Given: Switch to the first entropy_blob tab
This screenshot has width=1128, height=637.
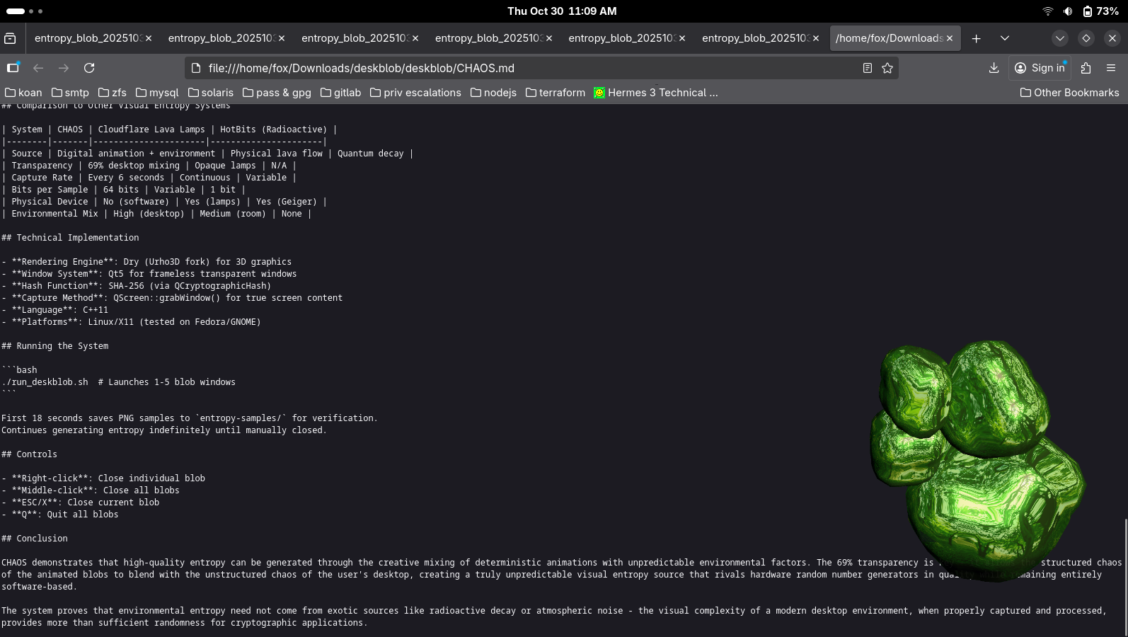Looking at the screenshot, I should click(87, 38).
